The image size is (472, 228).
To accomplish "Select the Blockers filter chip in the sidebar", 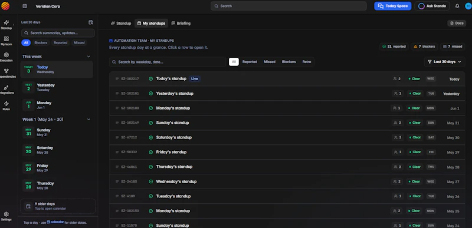I will click(41, 42).
